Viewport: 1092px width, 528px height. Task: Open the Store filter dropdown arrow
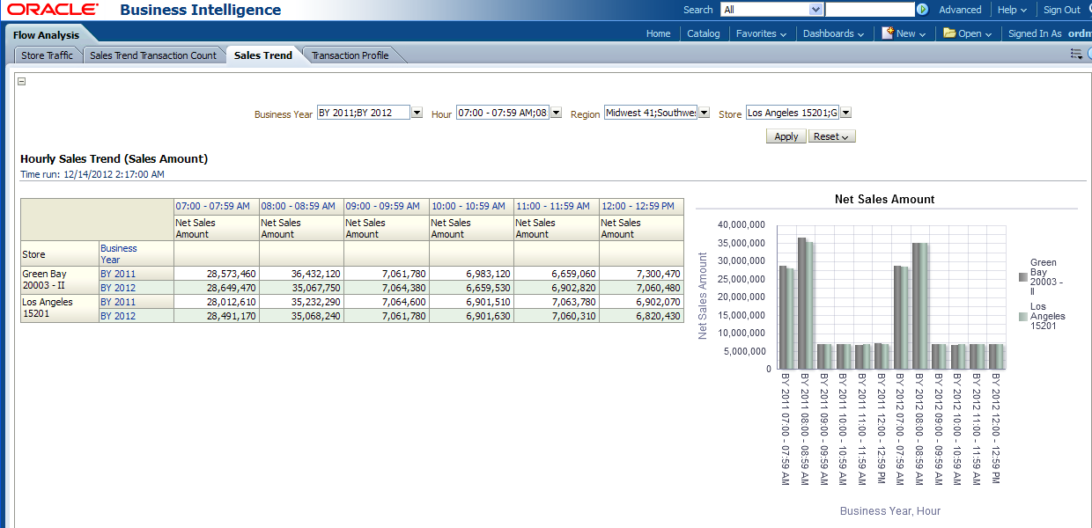tap(845, 113)
